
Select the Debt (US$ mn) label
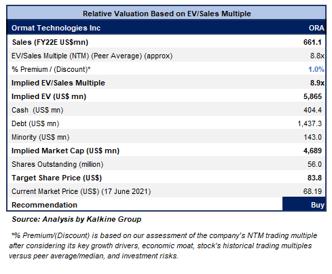(35, 123)
